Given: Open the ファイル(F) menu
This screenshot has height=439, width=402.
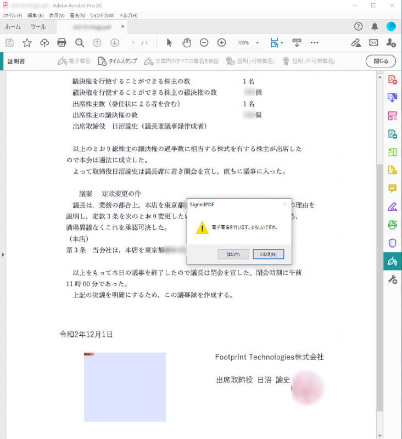Looking at the screenshot, I should [12, 15].
